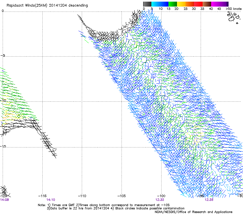Click the note line 'Data buffer is 22 hrs'
The width and height of the screenshot is (243, 214).
coord(67,208)
